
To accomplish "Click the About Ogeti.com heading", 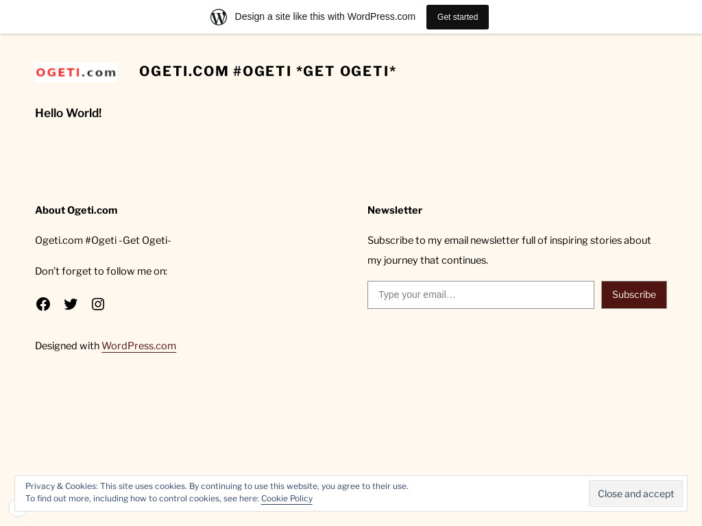I will [76, 210].
